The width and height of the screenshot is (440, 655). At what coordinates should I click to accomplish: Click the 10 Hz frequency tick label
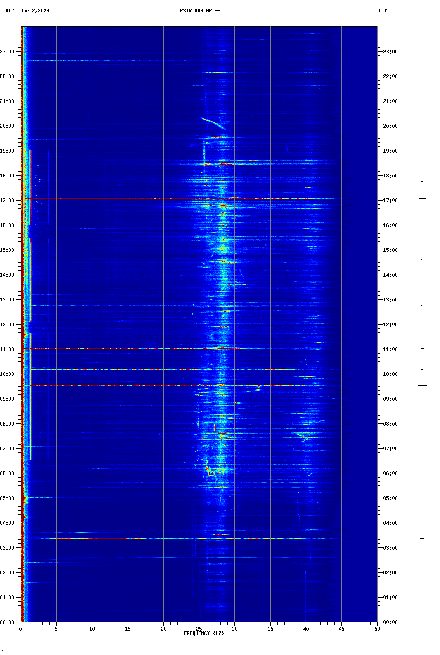click(x=92, y=629)
